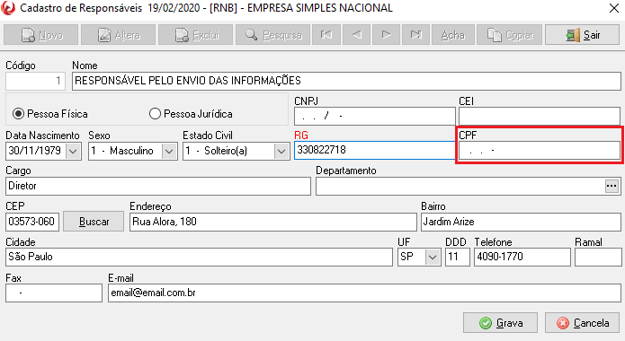The height and width of the screenshot is (341, 625).
Task: Close the Cadastro de Responsáveis window
Action: tap(614, 8)
